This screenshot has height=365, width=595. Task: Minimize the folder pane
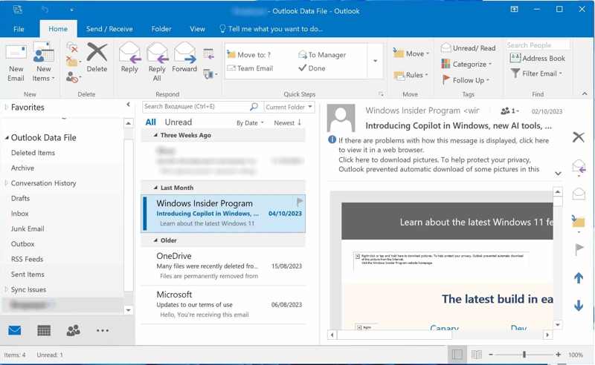click(x=128, y=105)
